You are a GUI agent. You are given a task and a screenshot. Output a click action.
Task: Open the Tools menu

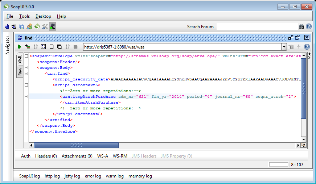tap(24, 16)
